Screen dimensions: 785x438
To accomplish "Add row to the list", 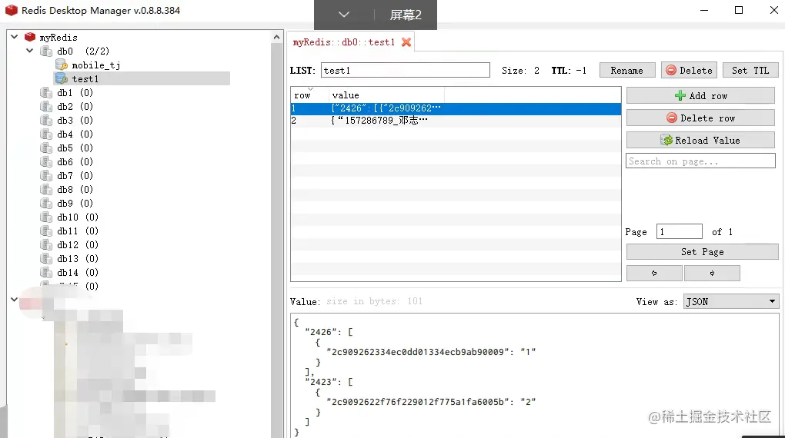I will click(700, 95).
